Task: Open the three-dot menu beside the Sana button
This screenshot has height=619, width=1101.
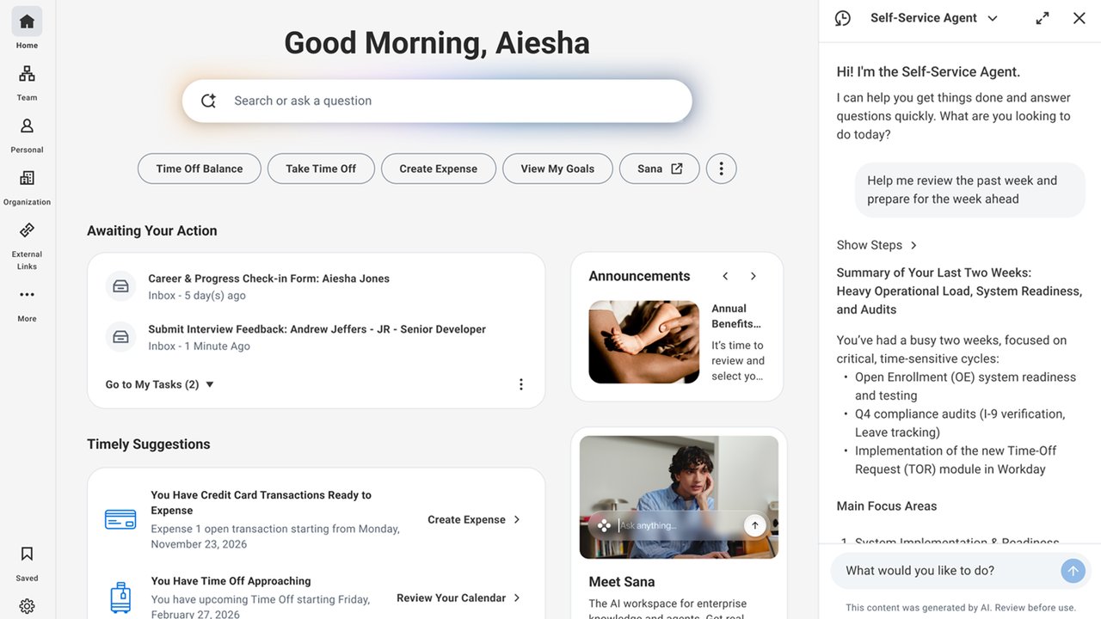Action: pyautogui.click(x=721, y=169)
